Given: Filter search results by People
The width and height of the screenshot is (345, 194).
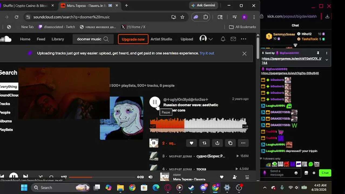Looking at the screenshot, I should 5,112.
